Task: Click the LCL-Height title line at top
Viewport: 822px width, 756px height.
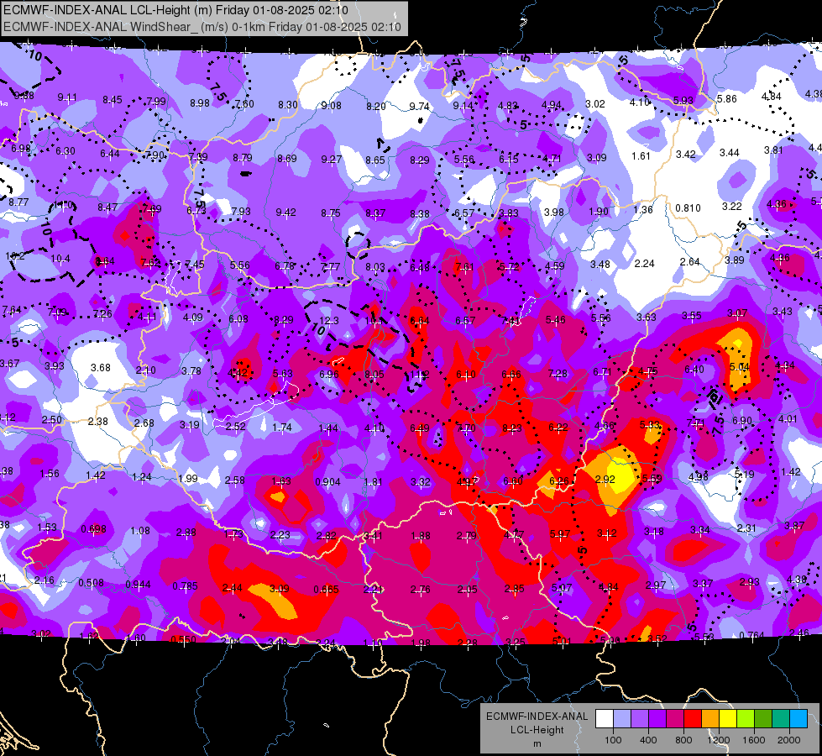Action: pyautogui.click(x=175, y=10)
